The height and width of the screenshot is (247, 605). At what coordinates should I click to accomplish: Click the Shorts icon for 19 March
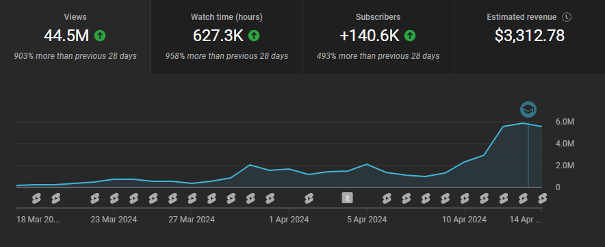click(x=36, y=198)
